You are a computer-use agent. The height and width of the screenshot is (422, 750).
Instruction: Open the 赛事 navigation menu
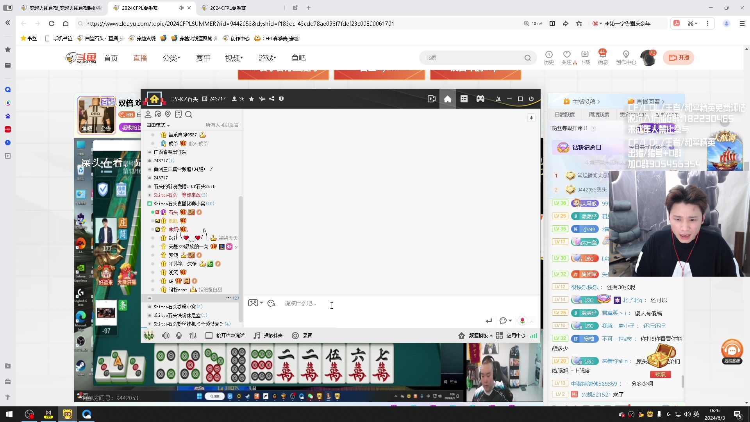point(203,58)
